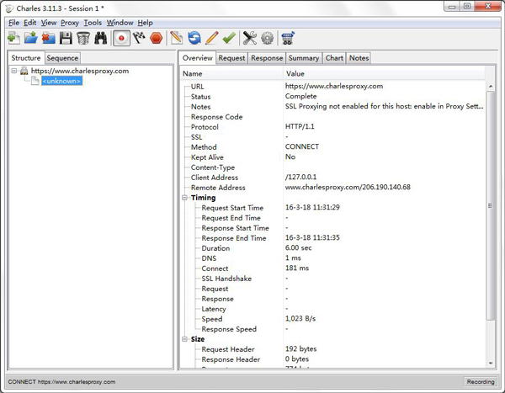The image size is (505, 393).
Task: Open the File menu
Action: click(13, 23)
